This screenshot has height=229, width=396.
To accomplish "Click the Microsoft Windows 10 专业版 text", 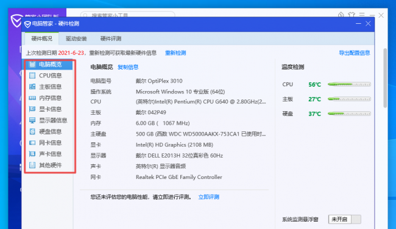I will click(x=180, y=92).
